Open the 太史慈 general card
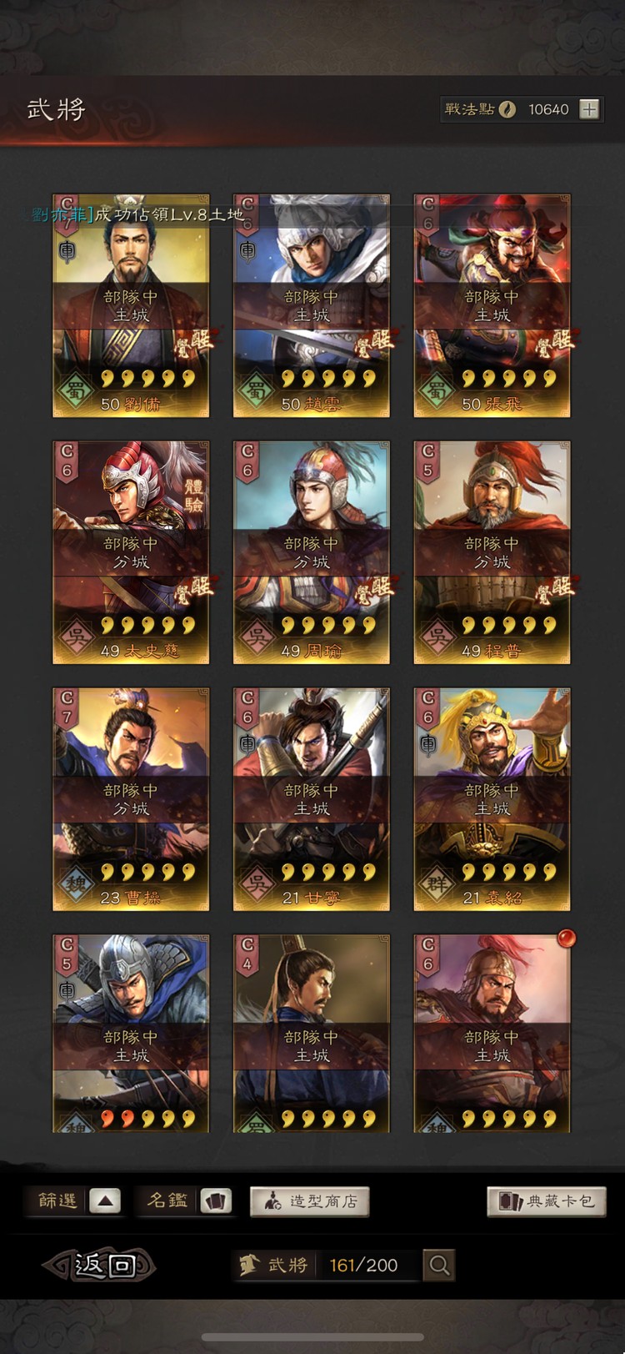625x1354 pixels. pyautogui.click(x=131, y=552)
